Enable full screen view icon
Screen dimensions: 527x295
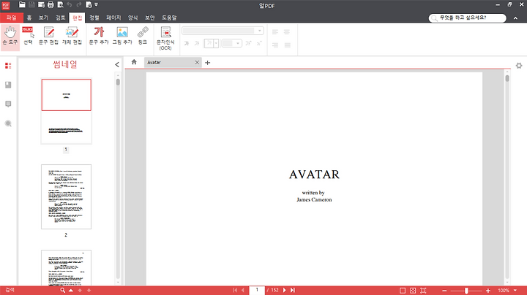[x=423, y=291]
